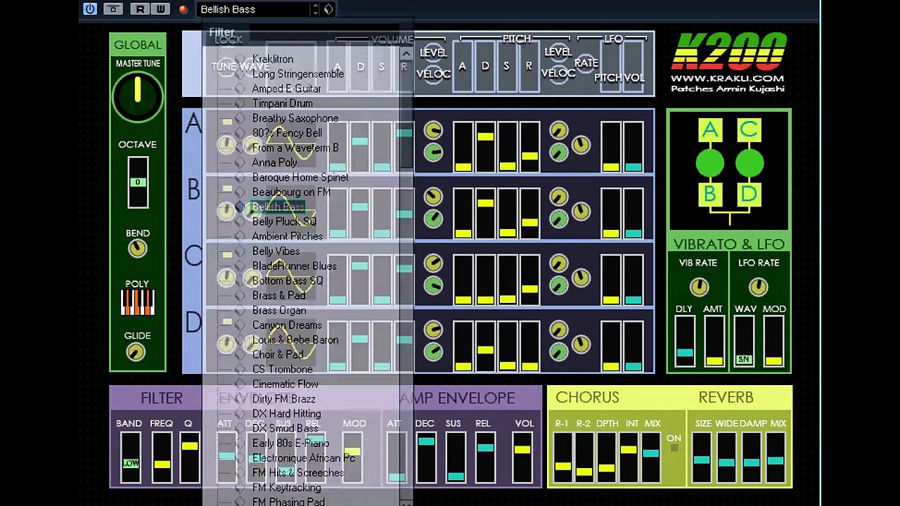This screenshot has height=506, width=900.
Task: Step presets with the up/down arrows
Action: (x=315, y=9)
